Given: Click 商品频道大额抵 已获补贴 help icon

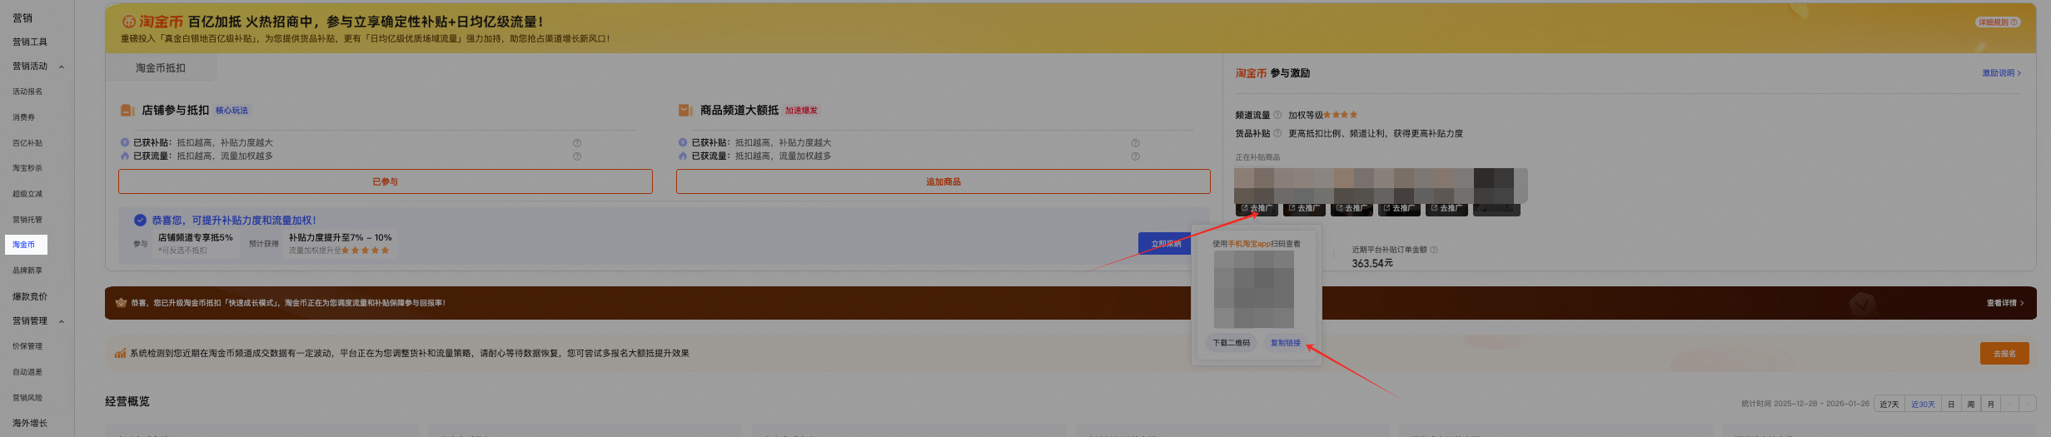Looking at the screenshot, I should 1136,143.
